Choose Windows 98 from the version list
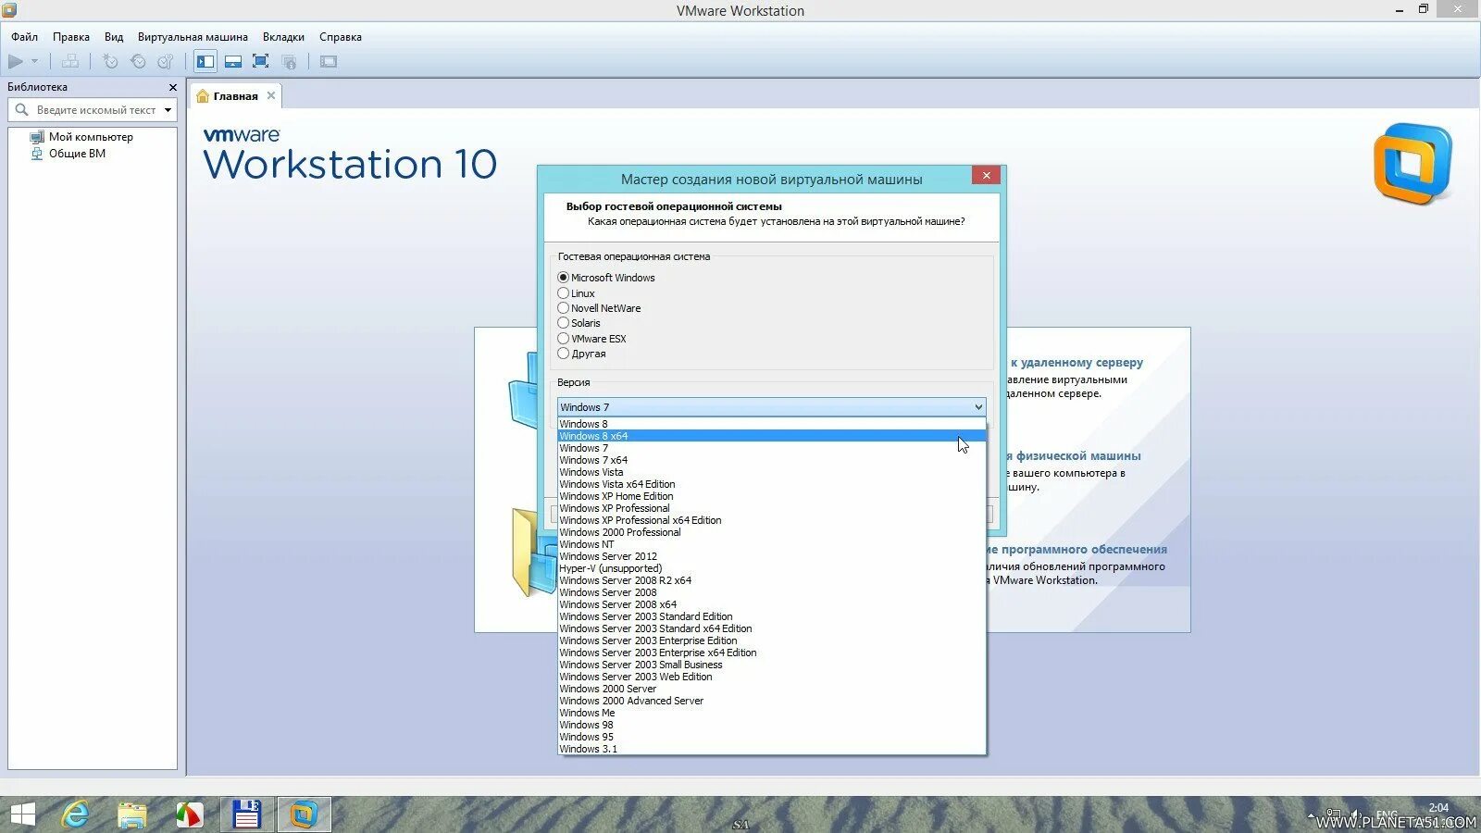1481x833 pixels. (x=771, y=725)
